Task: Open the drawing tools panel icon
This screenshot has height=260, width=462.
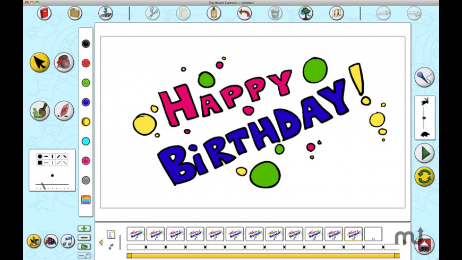Action: click(34, 241)
